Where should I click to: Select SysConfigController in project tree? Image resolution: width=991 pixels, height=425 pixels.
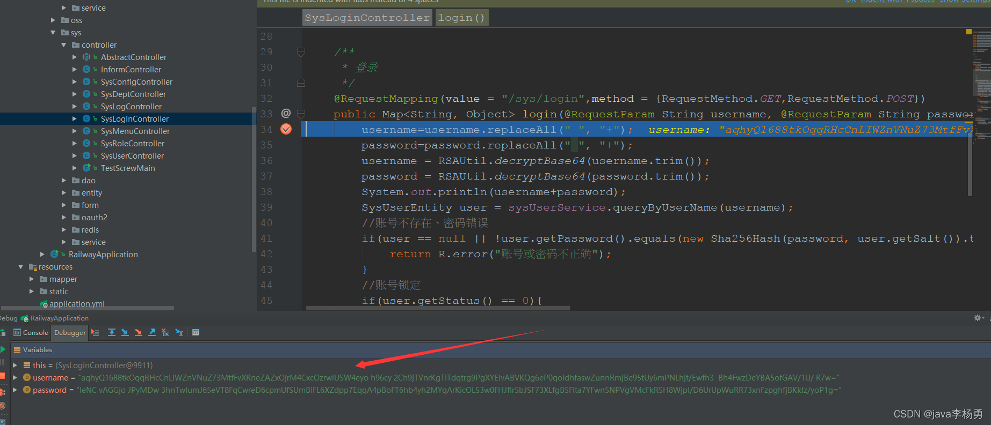point(137,82)
